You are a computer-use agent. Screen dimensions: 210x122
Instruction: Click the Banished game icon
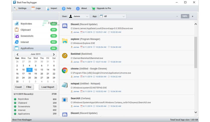coord(65,55)
